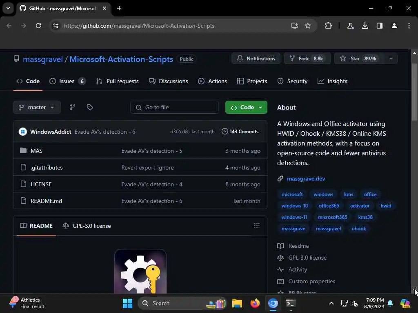The image size is (418, 313).
Task: Click the page vertical scrollbar
Action: 414,92
